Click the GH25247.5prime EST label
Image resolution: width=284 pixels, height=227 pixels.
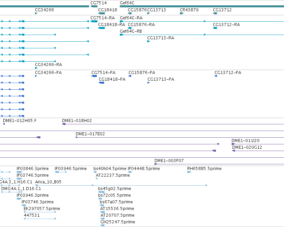[118, 222]
